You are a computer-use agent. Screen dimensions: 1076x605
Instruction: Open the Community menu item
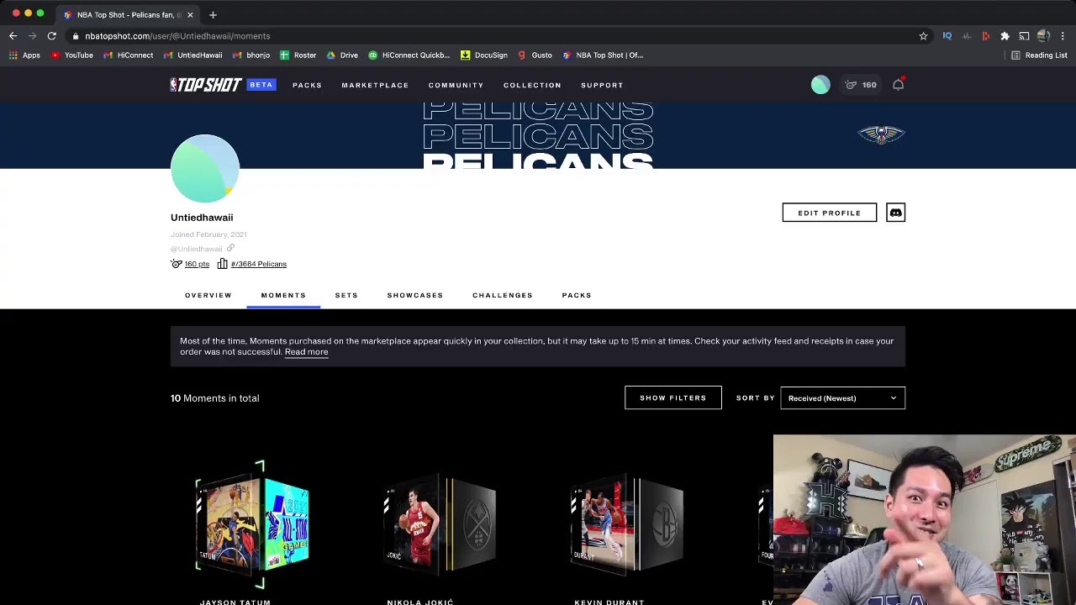point(456,85)
